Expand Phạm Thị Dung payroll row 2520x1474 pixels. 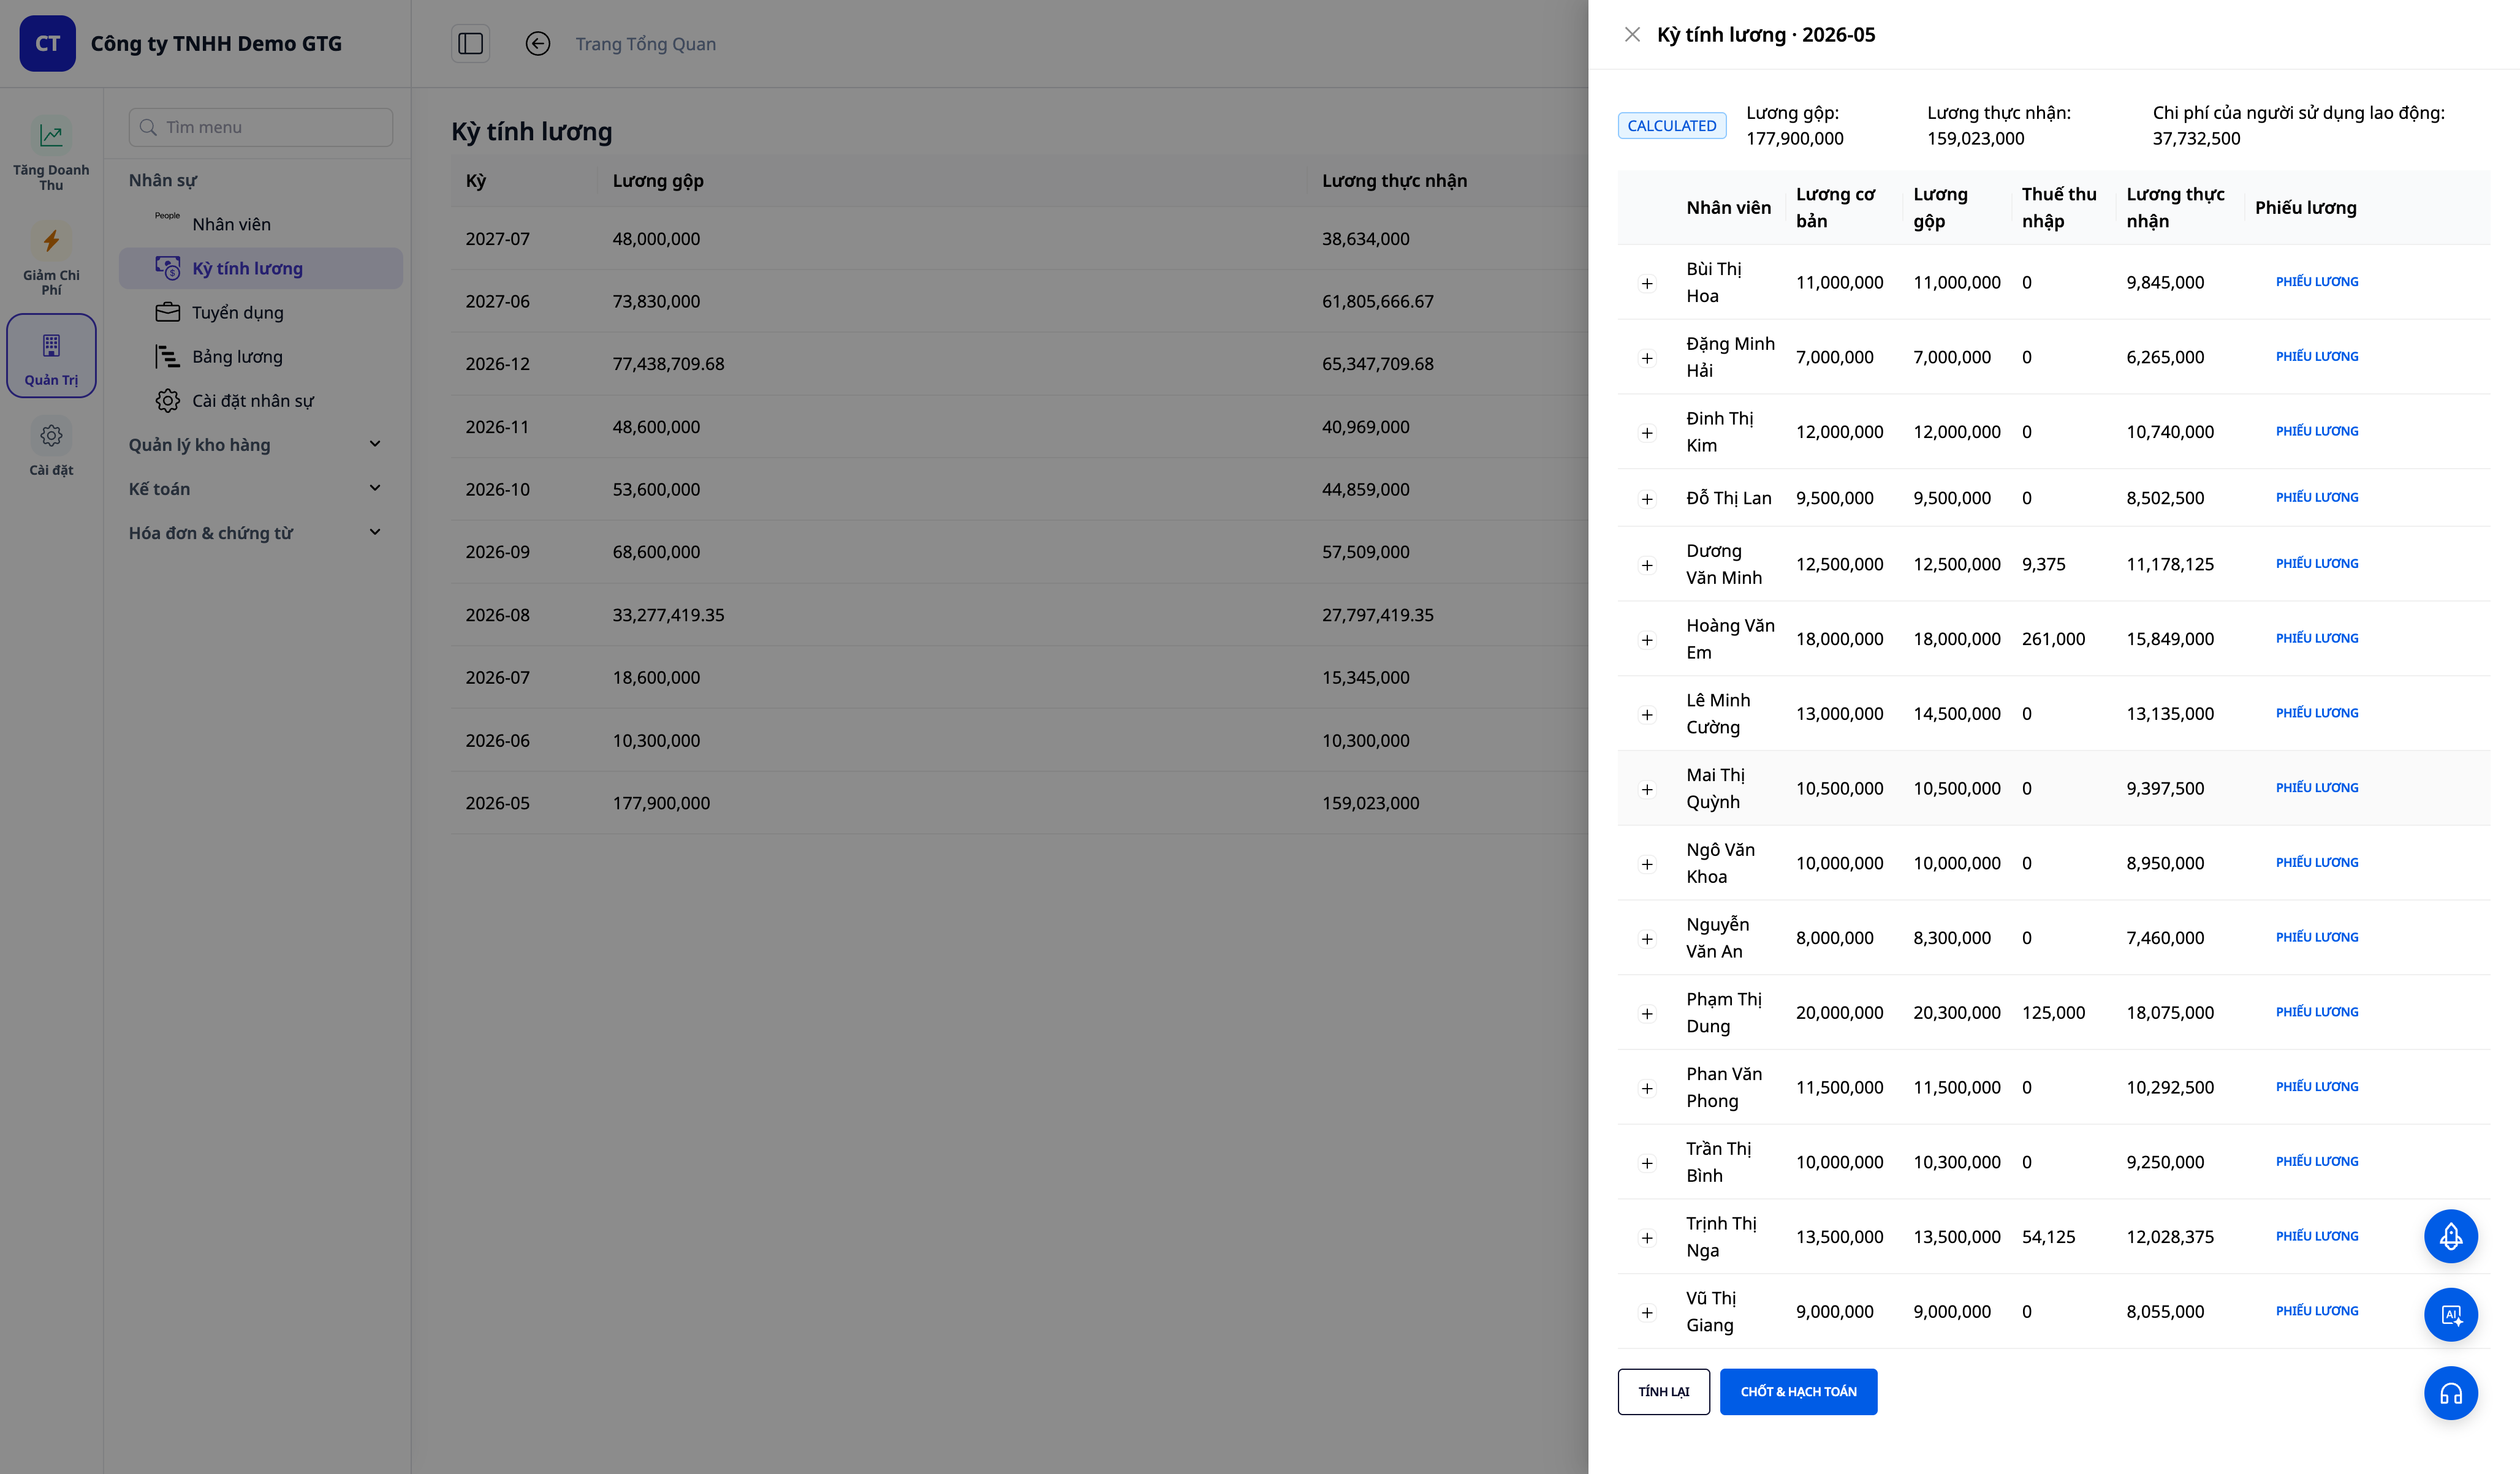[1647, 1014]
